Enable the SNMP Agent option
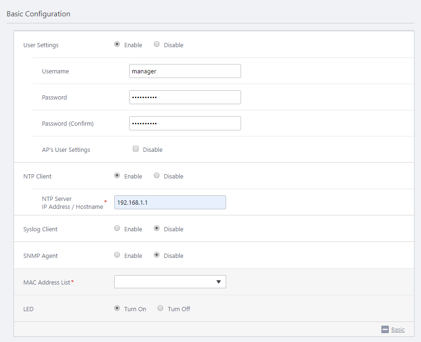This screenshot has width=421, height=342. (117, 255)
